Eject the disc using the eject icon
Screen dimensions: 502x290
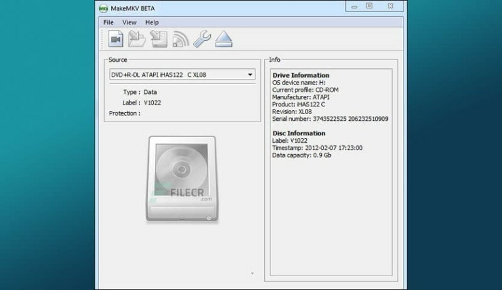(x=224, y=39)
